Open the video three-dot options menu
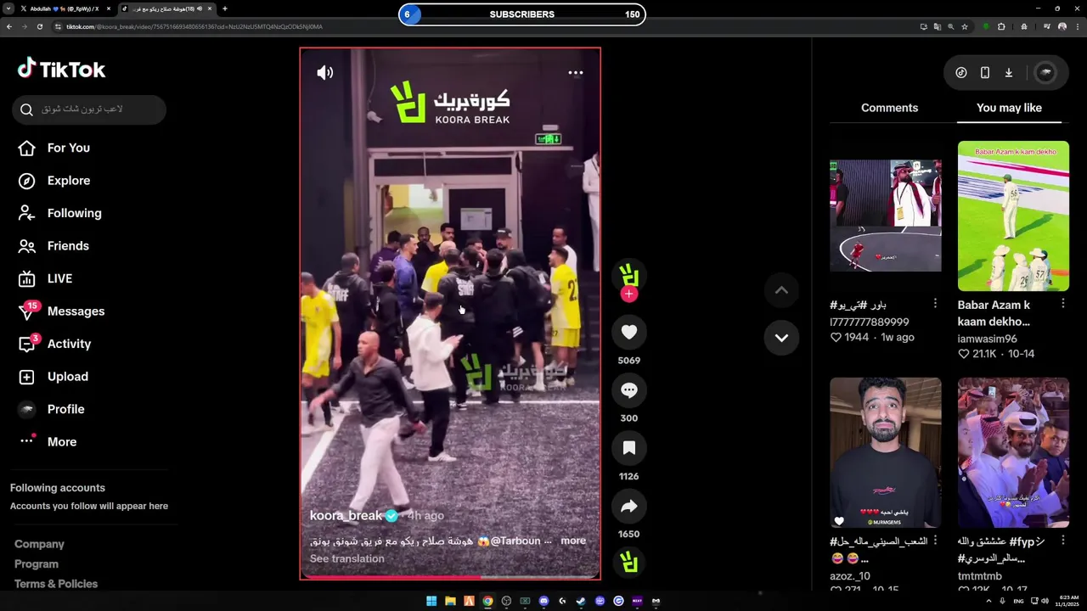 (576, 73)
